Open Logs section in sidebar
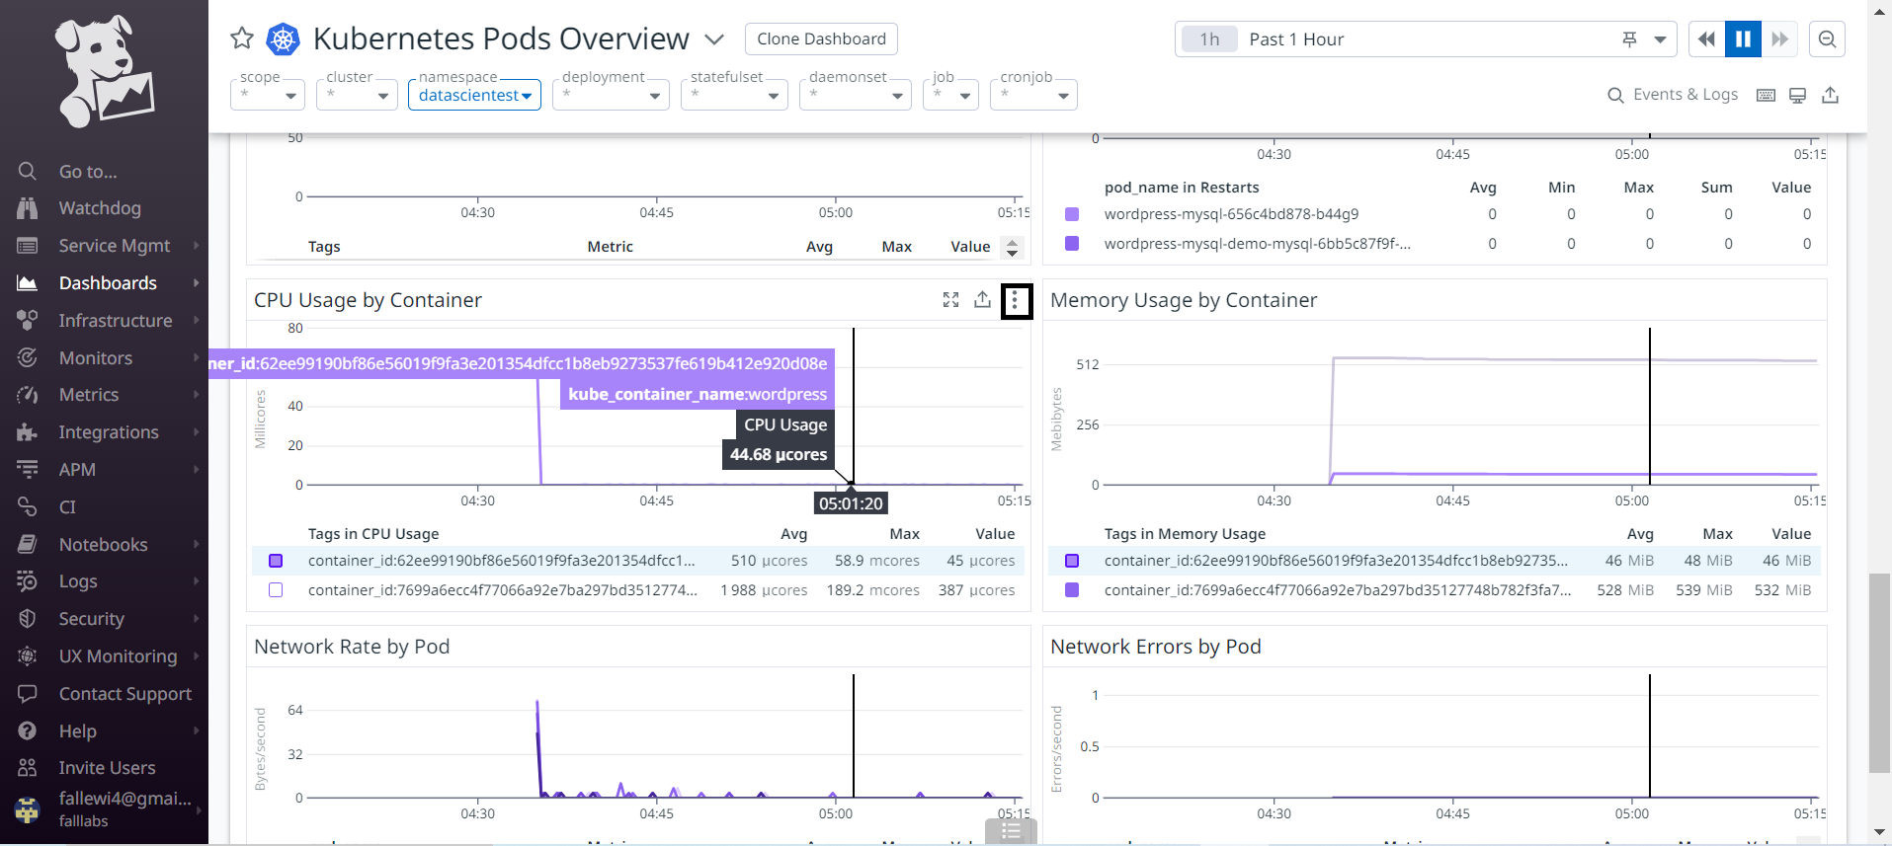The height and width of the screenshot is (846, 1892). pos(78,581)
